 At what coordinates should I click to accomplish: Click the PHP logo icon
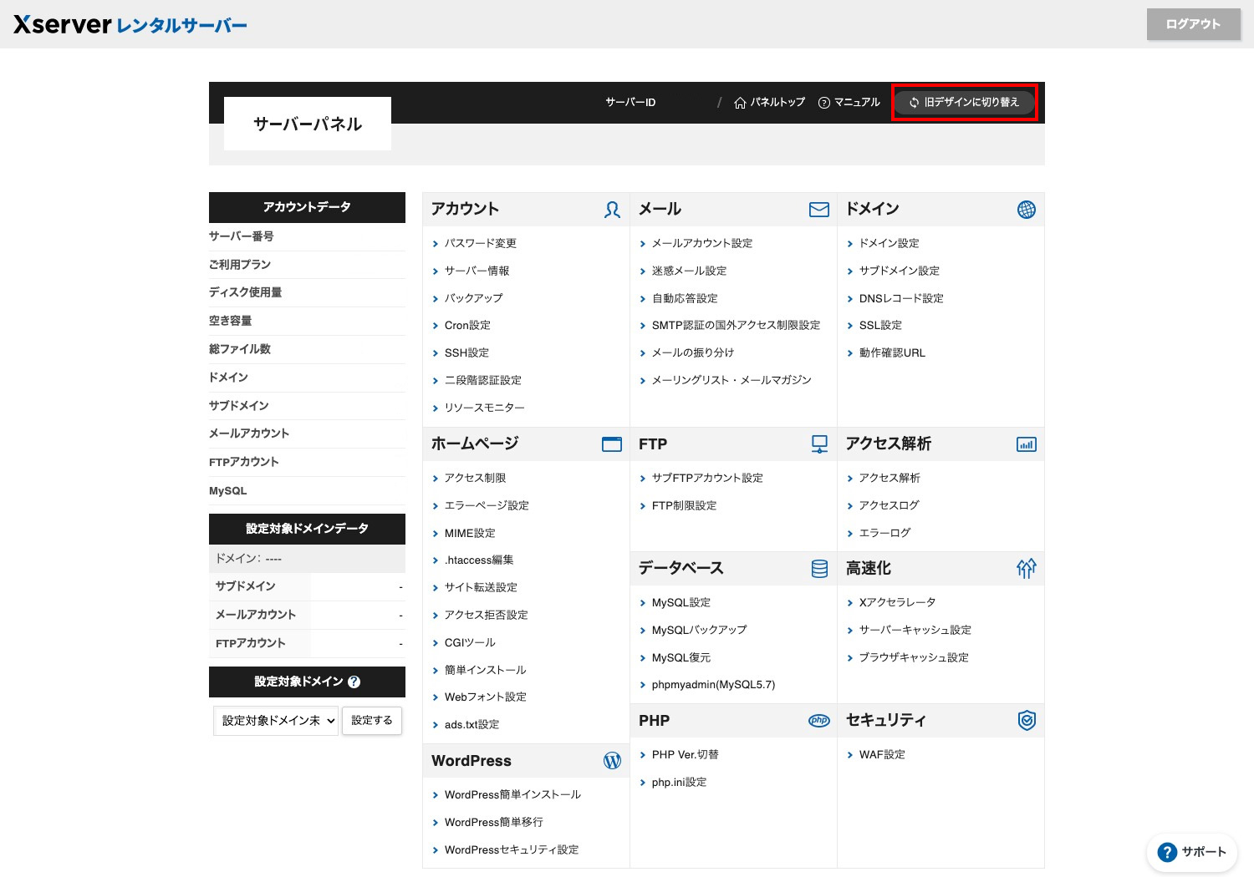click(x=819, y=721)
